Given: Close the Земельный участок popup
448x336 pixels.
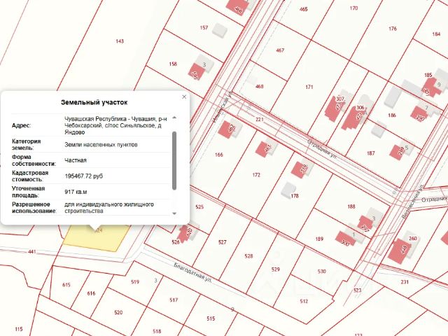Looking at the screenshot, I should coord(184,97).
